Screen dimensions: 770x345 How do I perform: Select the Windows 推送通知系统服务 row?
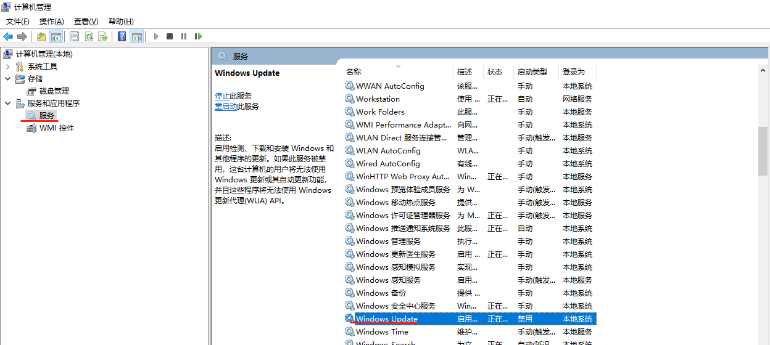(470, 228)
